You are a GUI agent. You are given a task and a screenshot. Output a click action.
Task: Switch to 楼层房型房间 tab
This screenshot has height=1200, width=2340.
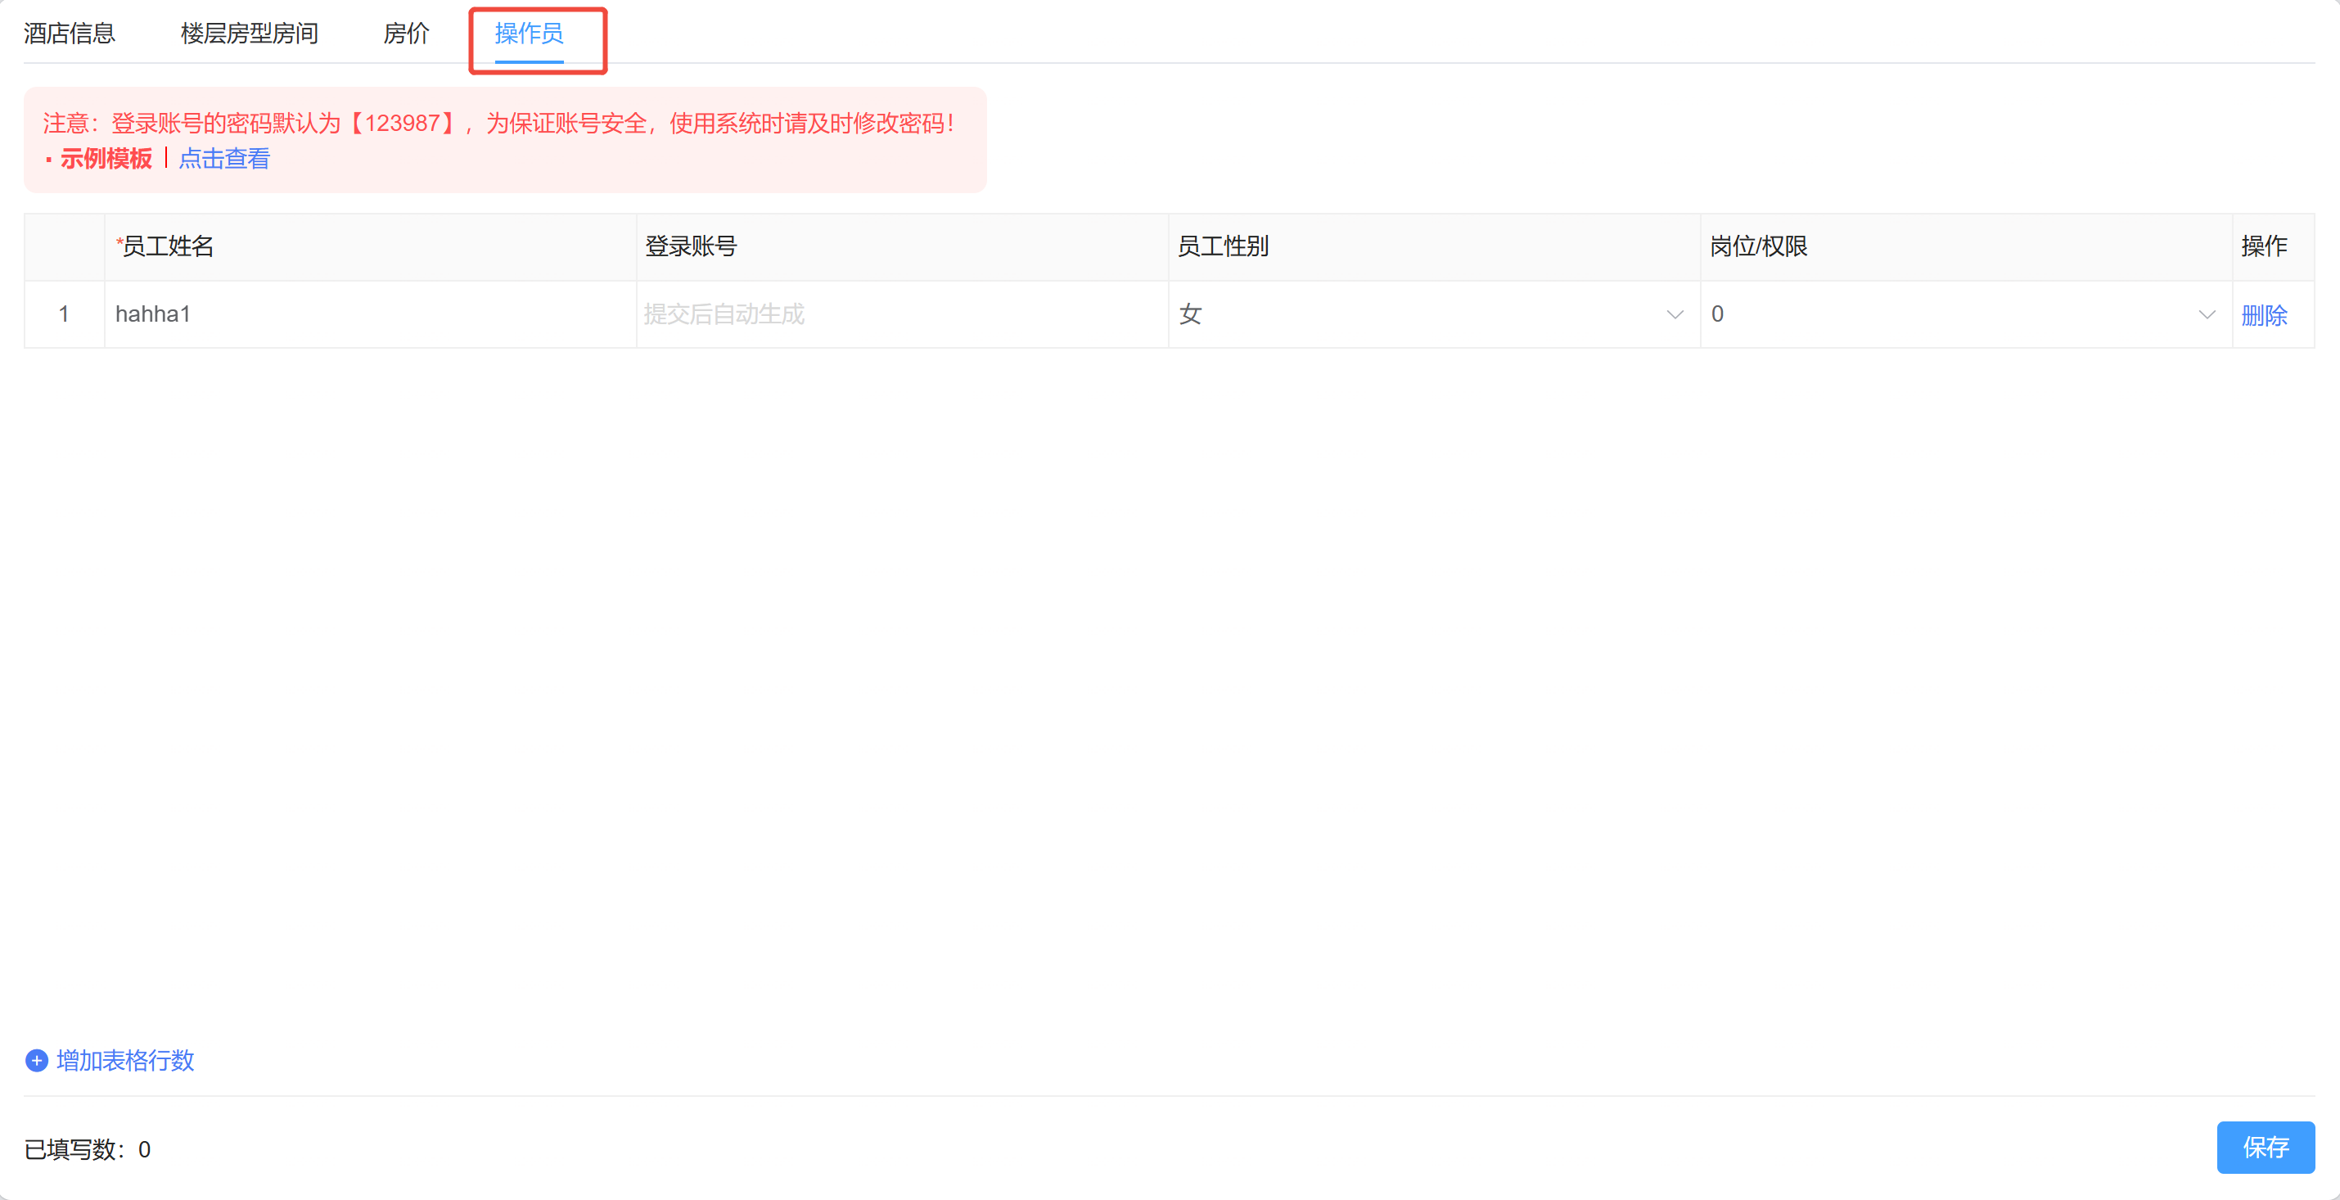click(x=249, y=34)
